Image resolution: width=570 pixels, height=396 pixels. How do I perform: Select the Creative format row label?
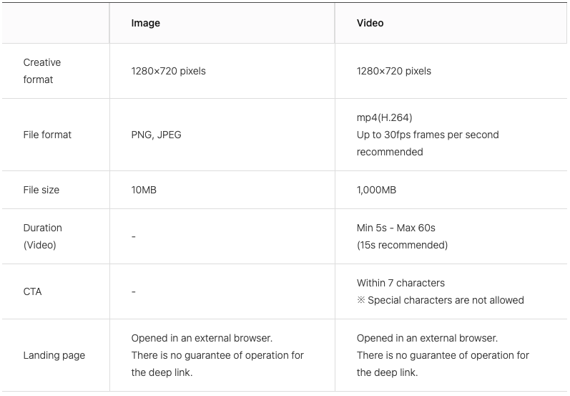(42, 71)
